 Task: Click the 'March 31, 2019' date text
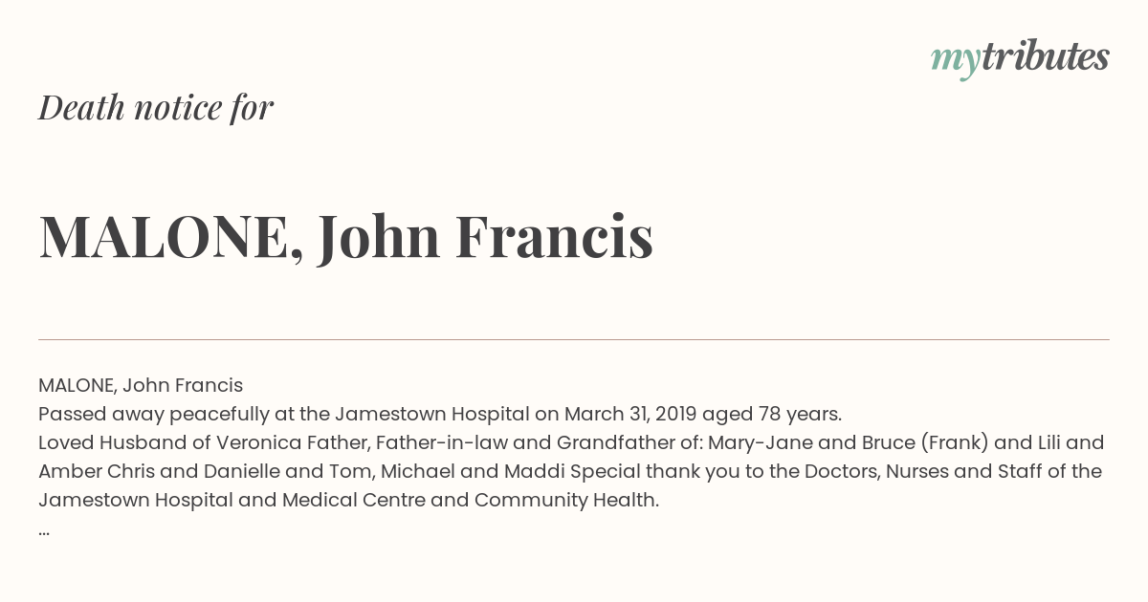(630, 414)
